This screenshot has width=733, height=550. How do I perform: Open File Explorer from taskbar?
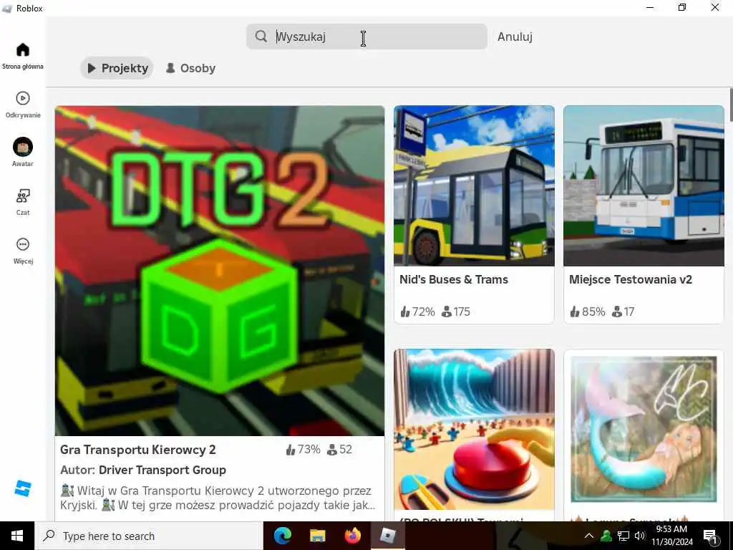pyautogui.click(x=317, y=536)
